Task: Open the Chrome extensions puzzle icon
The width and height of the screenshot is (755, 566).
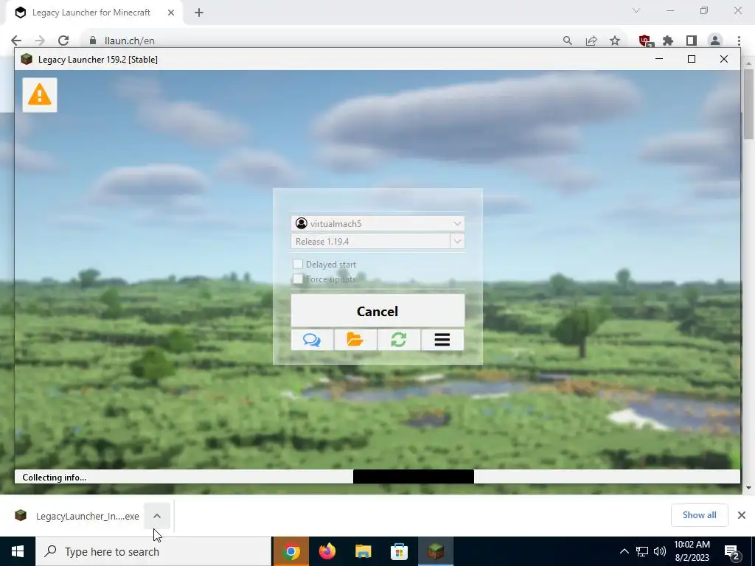Action: pyautogui.click(x=668, y=41)
